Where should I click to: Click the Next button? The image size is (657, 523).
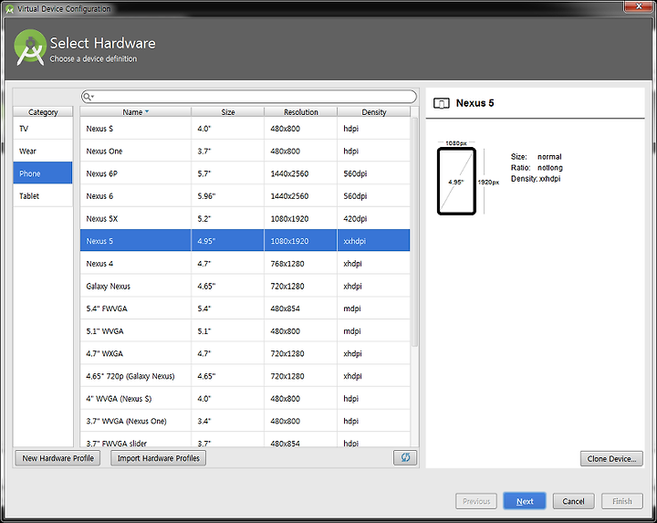(x=525, y=501)
